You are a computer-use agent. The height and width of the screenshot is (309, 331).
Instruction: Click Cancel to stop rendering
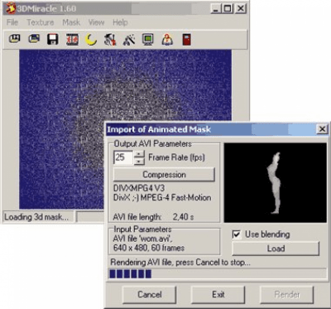coord(149,294)
